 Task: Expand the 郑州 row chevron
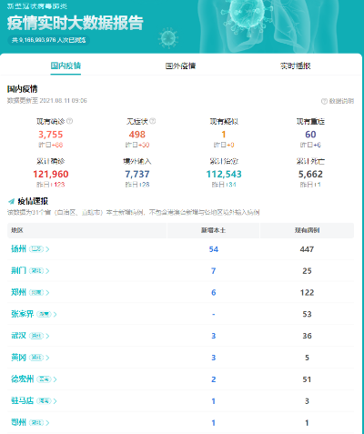point(47,293)
